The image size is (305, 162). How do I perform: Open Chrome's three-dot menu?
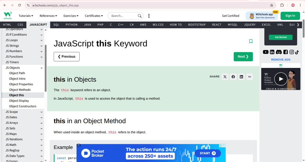[300, 5]
